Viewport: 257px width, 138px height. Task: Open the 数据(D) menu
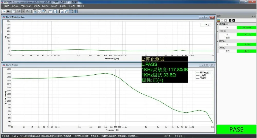[x=63, y=6]
